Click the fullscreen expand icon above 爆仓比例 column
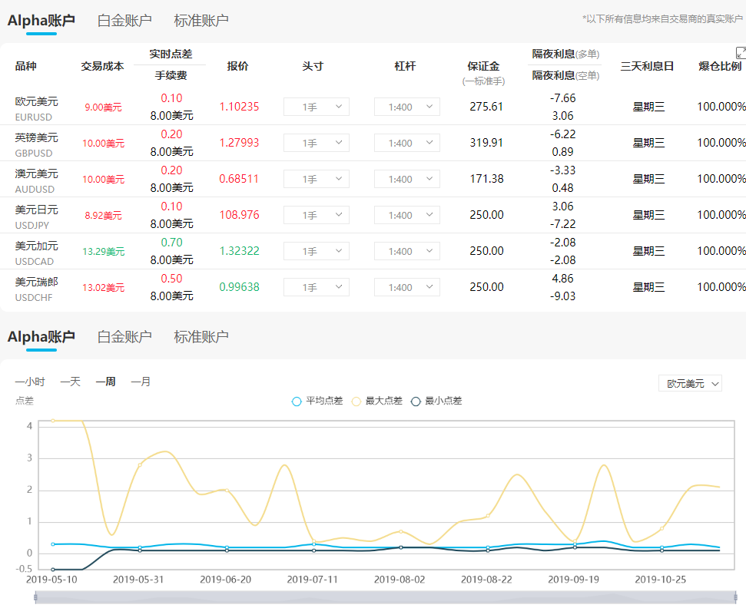Viewport: 746px width, 608px height. [x=739, y=52]
